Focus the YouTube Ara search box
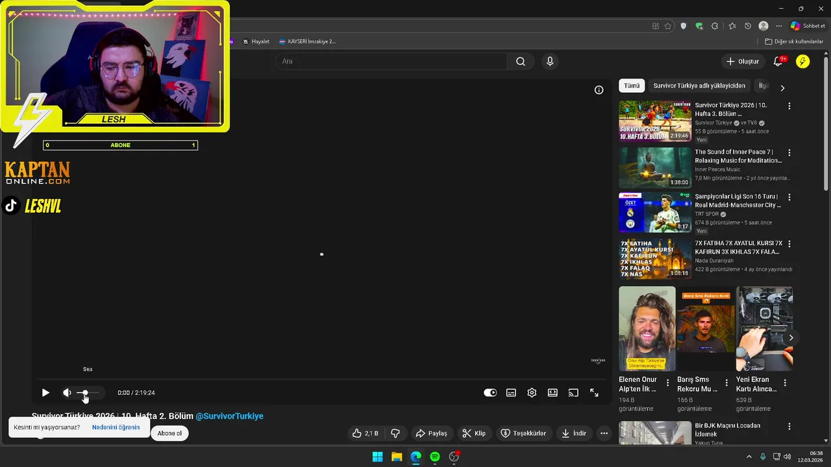Image resolution: width=831 pixels, height=467 pixels. [x=391, y=62]
